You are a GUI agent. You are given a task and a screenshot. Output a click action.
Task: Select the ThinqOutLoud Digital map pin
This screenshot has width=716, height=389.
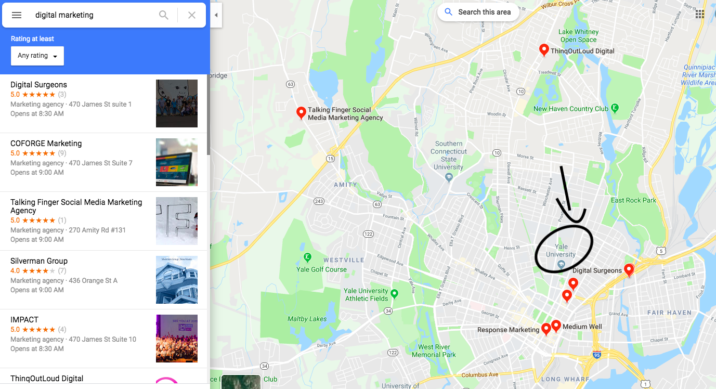[544, 50]
